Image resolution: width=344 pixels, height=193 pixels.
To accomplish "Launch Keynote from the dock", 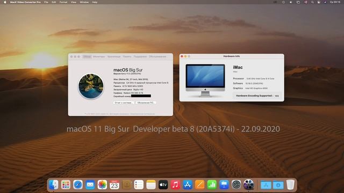I will point(224,184).
